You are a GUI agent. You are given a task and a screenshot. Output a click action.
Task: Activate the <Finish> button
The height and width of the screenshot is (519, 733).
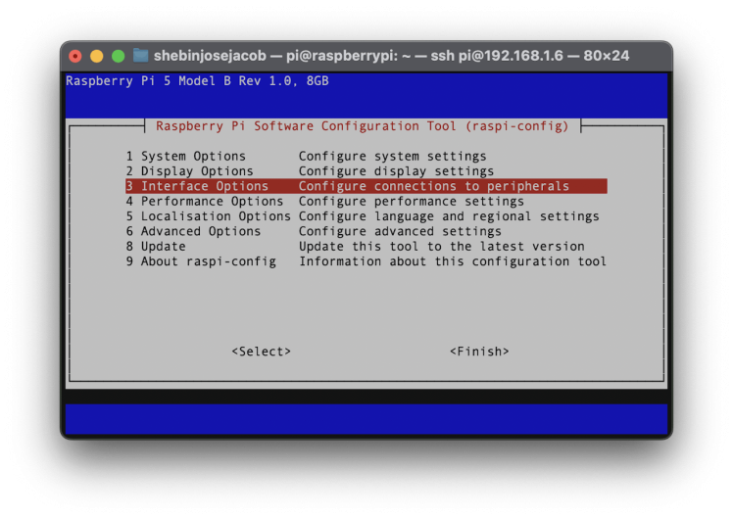(x=479, y=352)
